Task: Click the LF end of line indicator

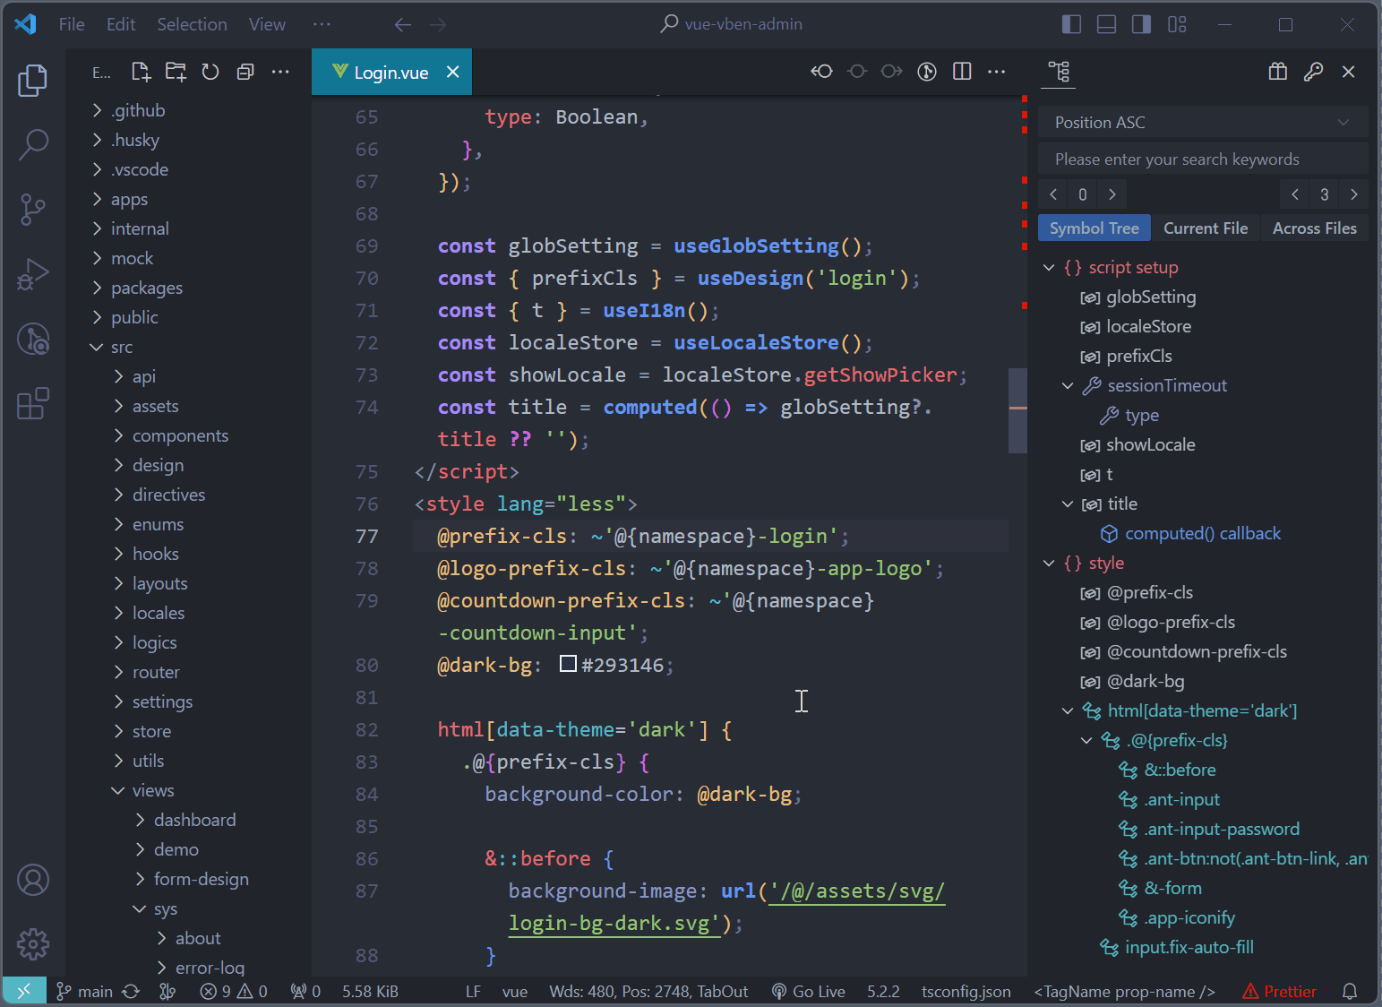Action: pos(473,991)
